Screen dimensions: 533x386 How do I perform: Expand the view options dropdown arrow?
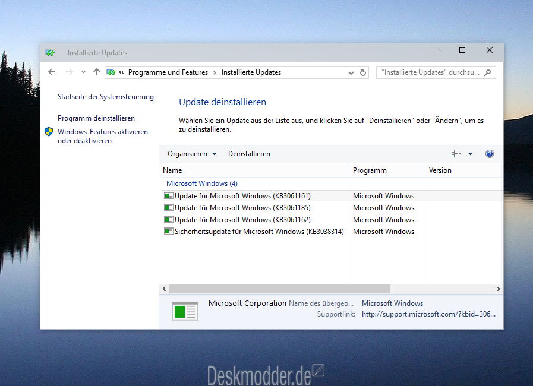[x=470, y=154]
